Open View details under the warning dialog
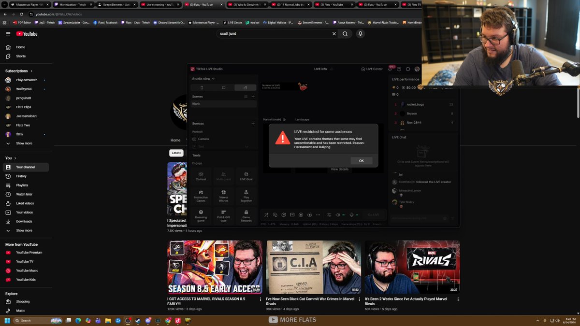 coord(339,169)
